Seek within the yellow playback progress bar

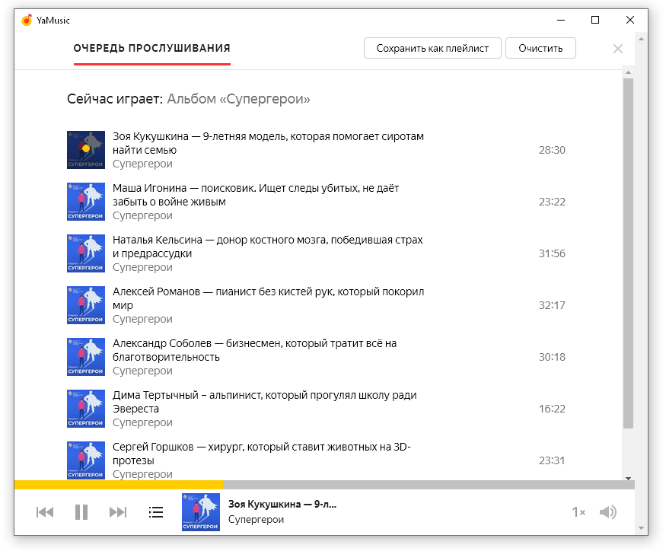[119, 485]
